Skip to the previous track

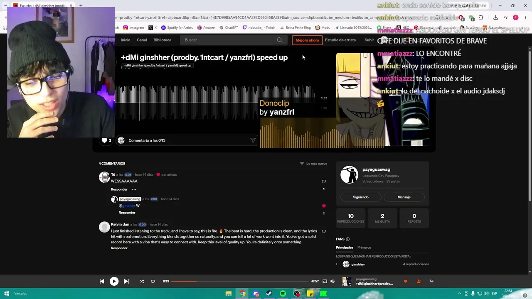[x=102, y=281]
